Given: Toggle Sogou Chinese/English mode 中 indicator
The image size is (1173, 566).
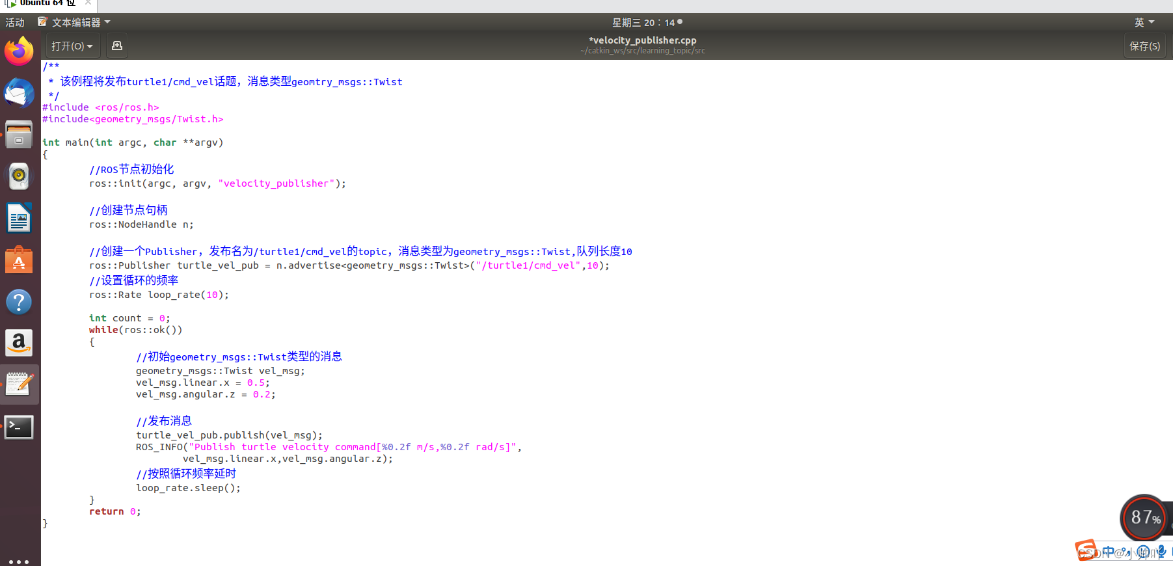Looking at the screenshot, I should coord(1109,552).
